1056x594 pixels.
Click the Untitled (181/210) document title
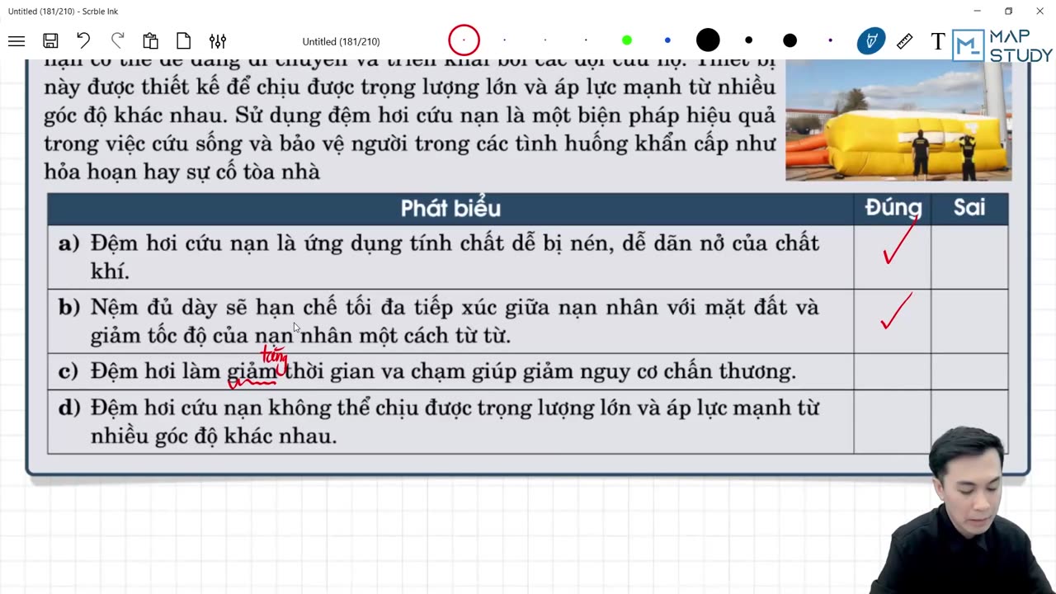point(341,41)
